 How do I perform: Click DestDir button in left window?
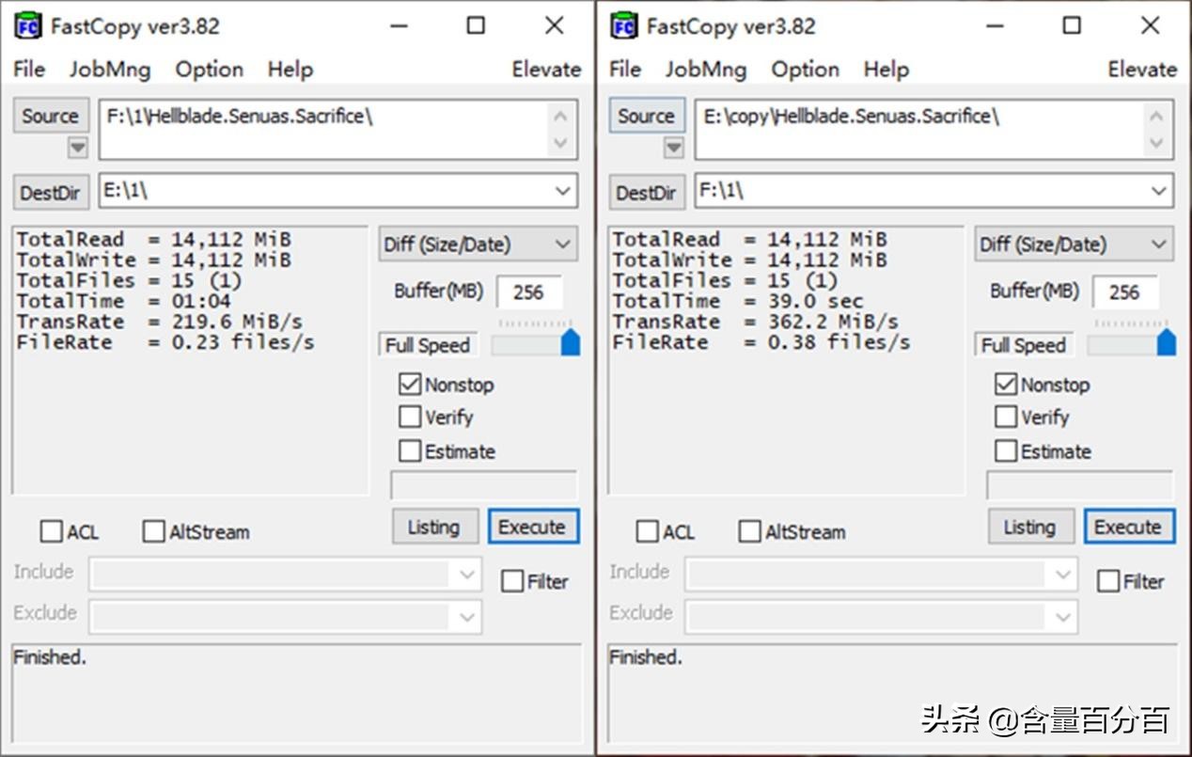51,193
